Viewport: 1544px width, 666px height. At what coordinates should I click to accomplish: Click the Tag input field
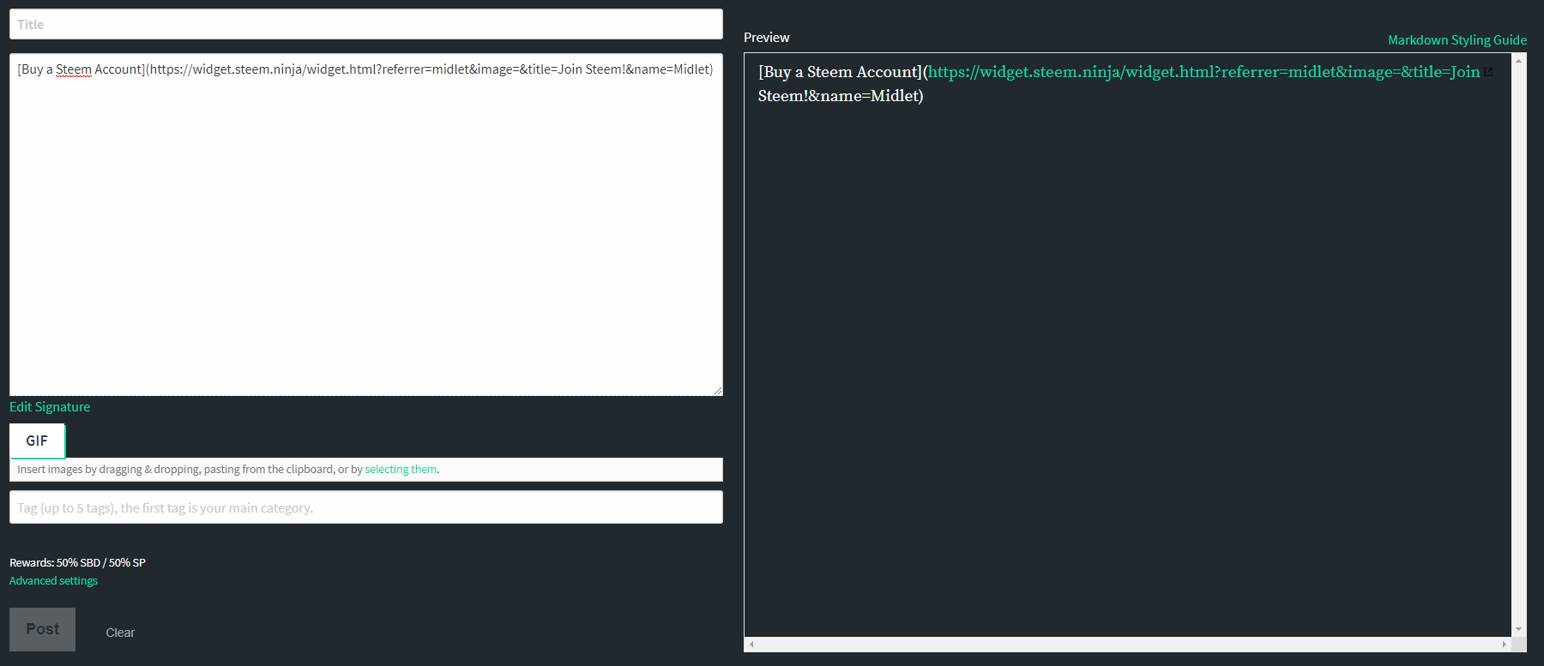coord(366,507)
